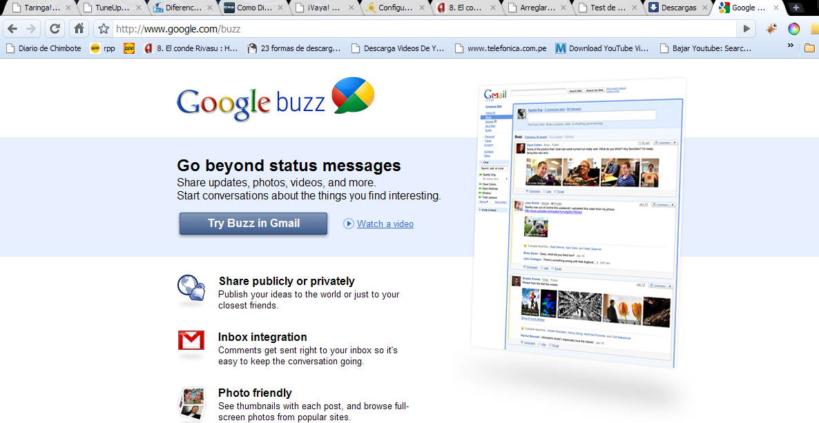
Task: Click the colorful Buzz speech bubble
Action: tap(354, 95)
